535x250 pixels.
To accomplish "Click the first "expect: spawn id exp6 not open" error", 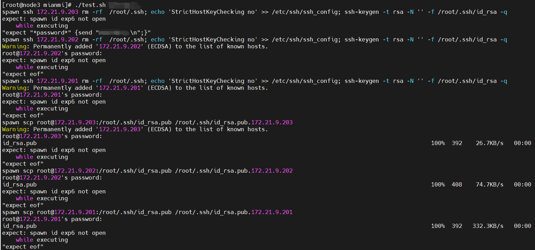I will click(x=54, y=19).
